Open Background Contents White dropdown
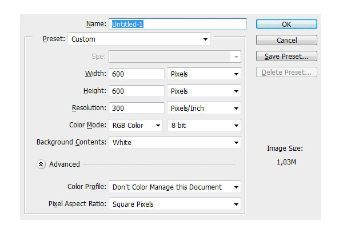The image size is (343, 233). click(175, 142)
